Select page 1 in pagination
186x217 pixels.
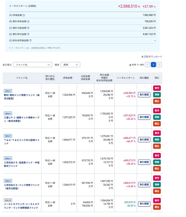(153, 65)
